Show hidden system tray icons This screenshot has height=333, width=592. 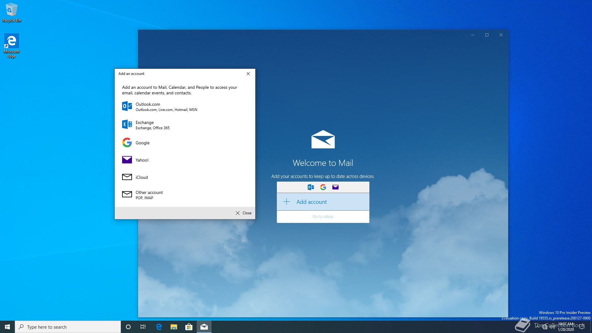click(x=537, y=327)
